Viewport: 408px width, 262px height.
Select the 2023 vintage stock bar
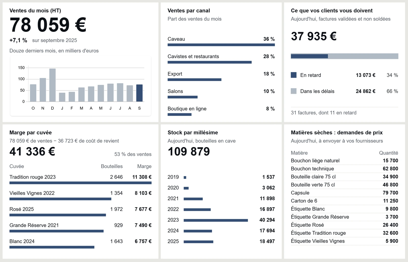tap(216, 220)
